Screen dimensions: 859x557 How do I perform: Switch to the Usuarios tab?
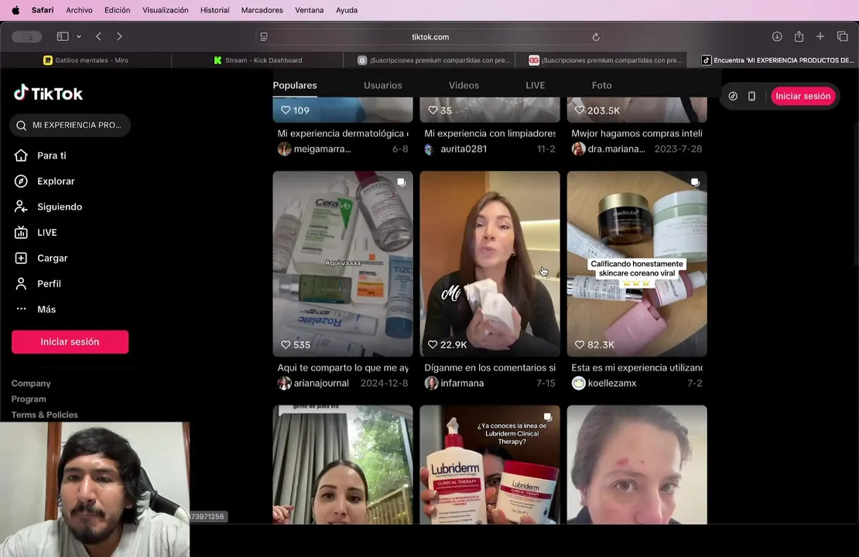(x=383, y=85)
